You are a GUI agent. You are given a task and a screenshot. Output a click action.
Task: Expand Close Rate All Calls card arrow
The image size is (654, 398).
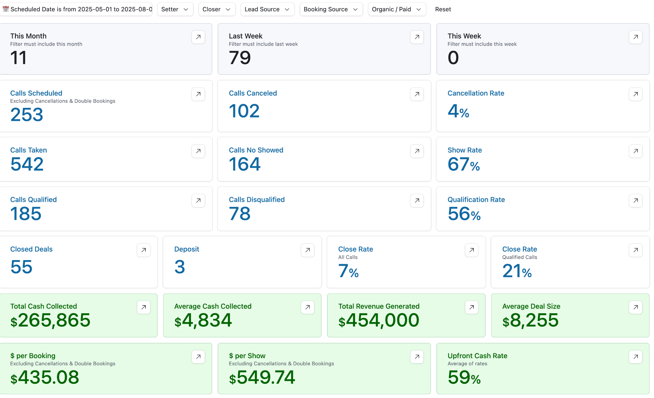pyautogui.click(x=472, y=250)
